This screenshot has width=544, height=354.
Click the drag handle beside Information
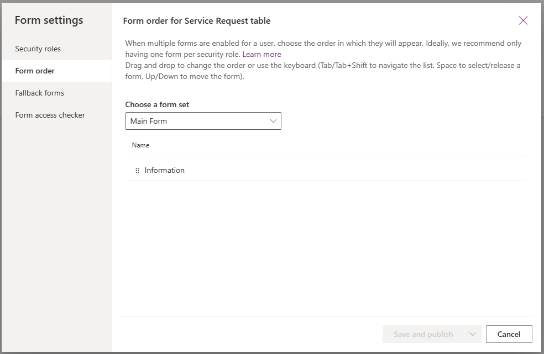[138, 171]
